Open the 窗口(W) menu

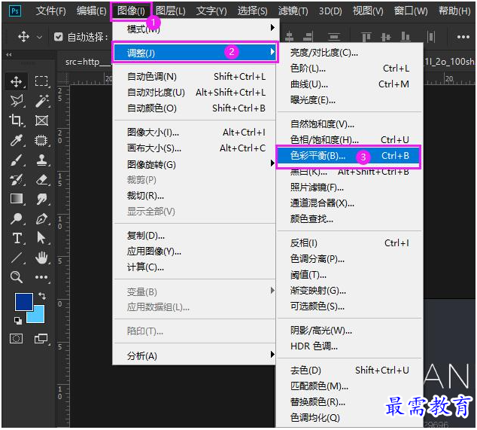click(x=411, y=11)
